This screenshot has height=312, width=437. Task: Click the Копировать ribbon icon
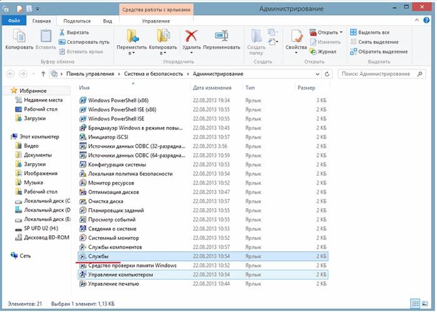point(19,39)
